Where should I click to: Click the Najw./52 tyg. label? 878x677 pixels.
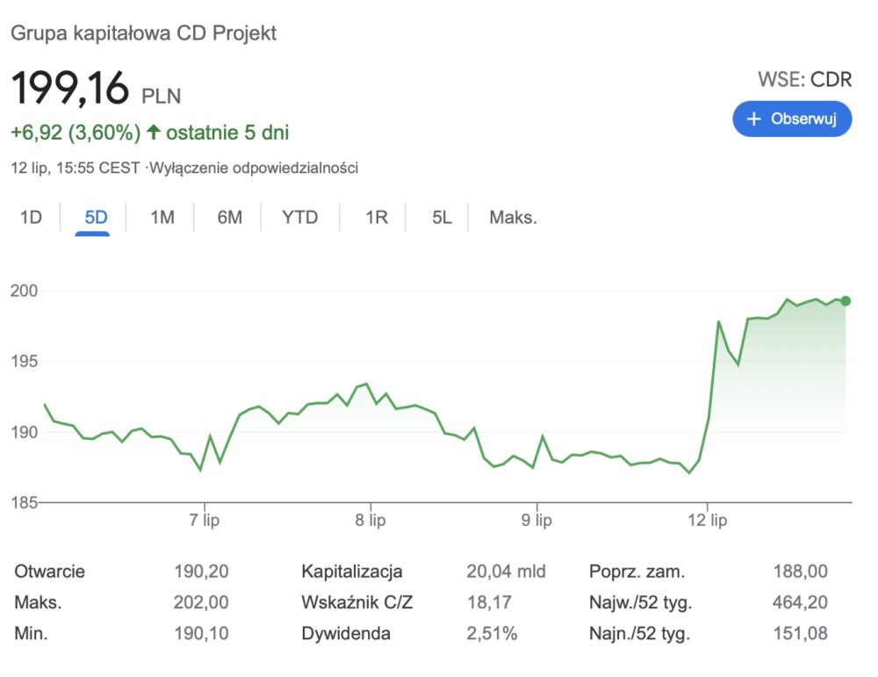[x=641, y=602]
